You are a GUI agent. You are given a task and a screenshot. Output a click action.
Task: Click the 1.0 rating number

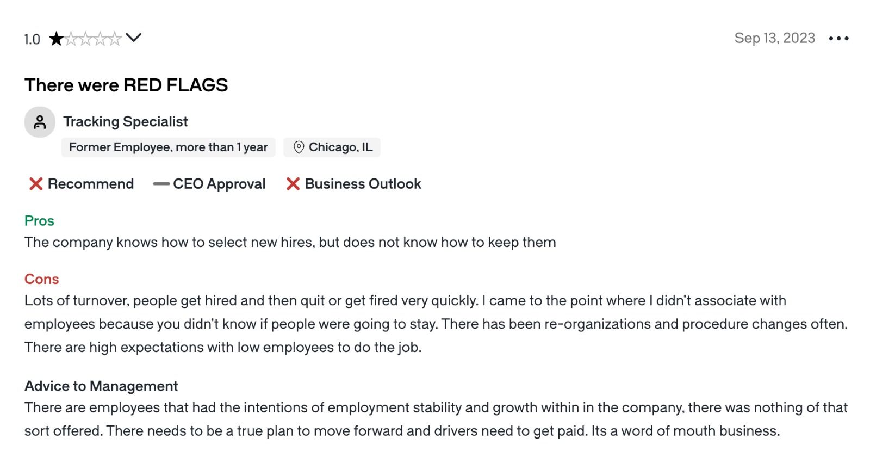(32, 39)
